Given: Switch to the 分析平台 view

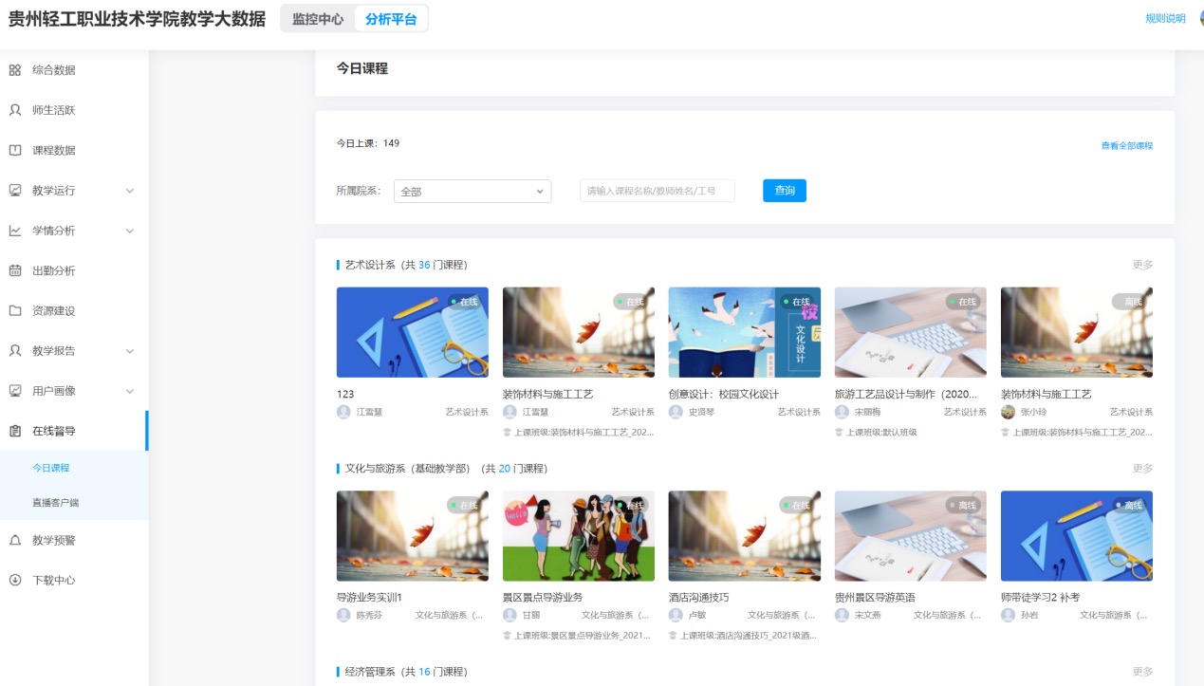Looking at the screenshot, I should (x=391, y=19).
